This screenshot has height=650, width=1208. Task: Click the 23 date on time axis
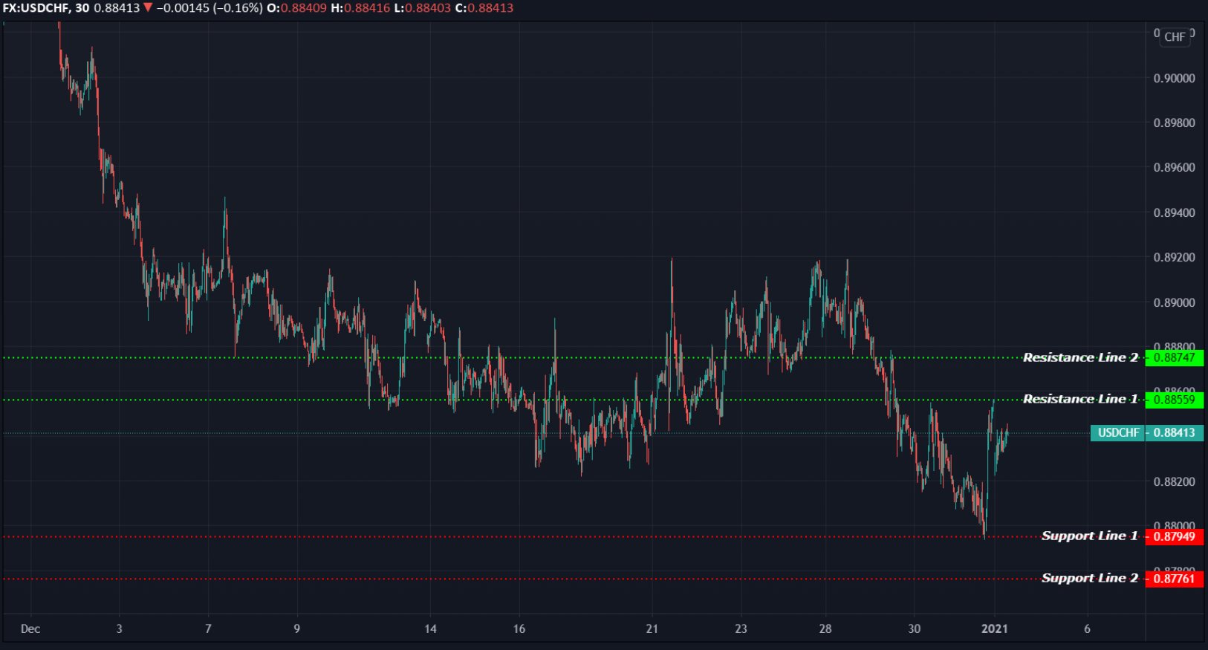coord(741,628)
